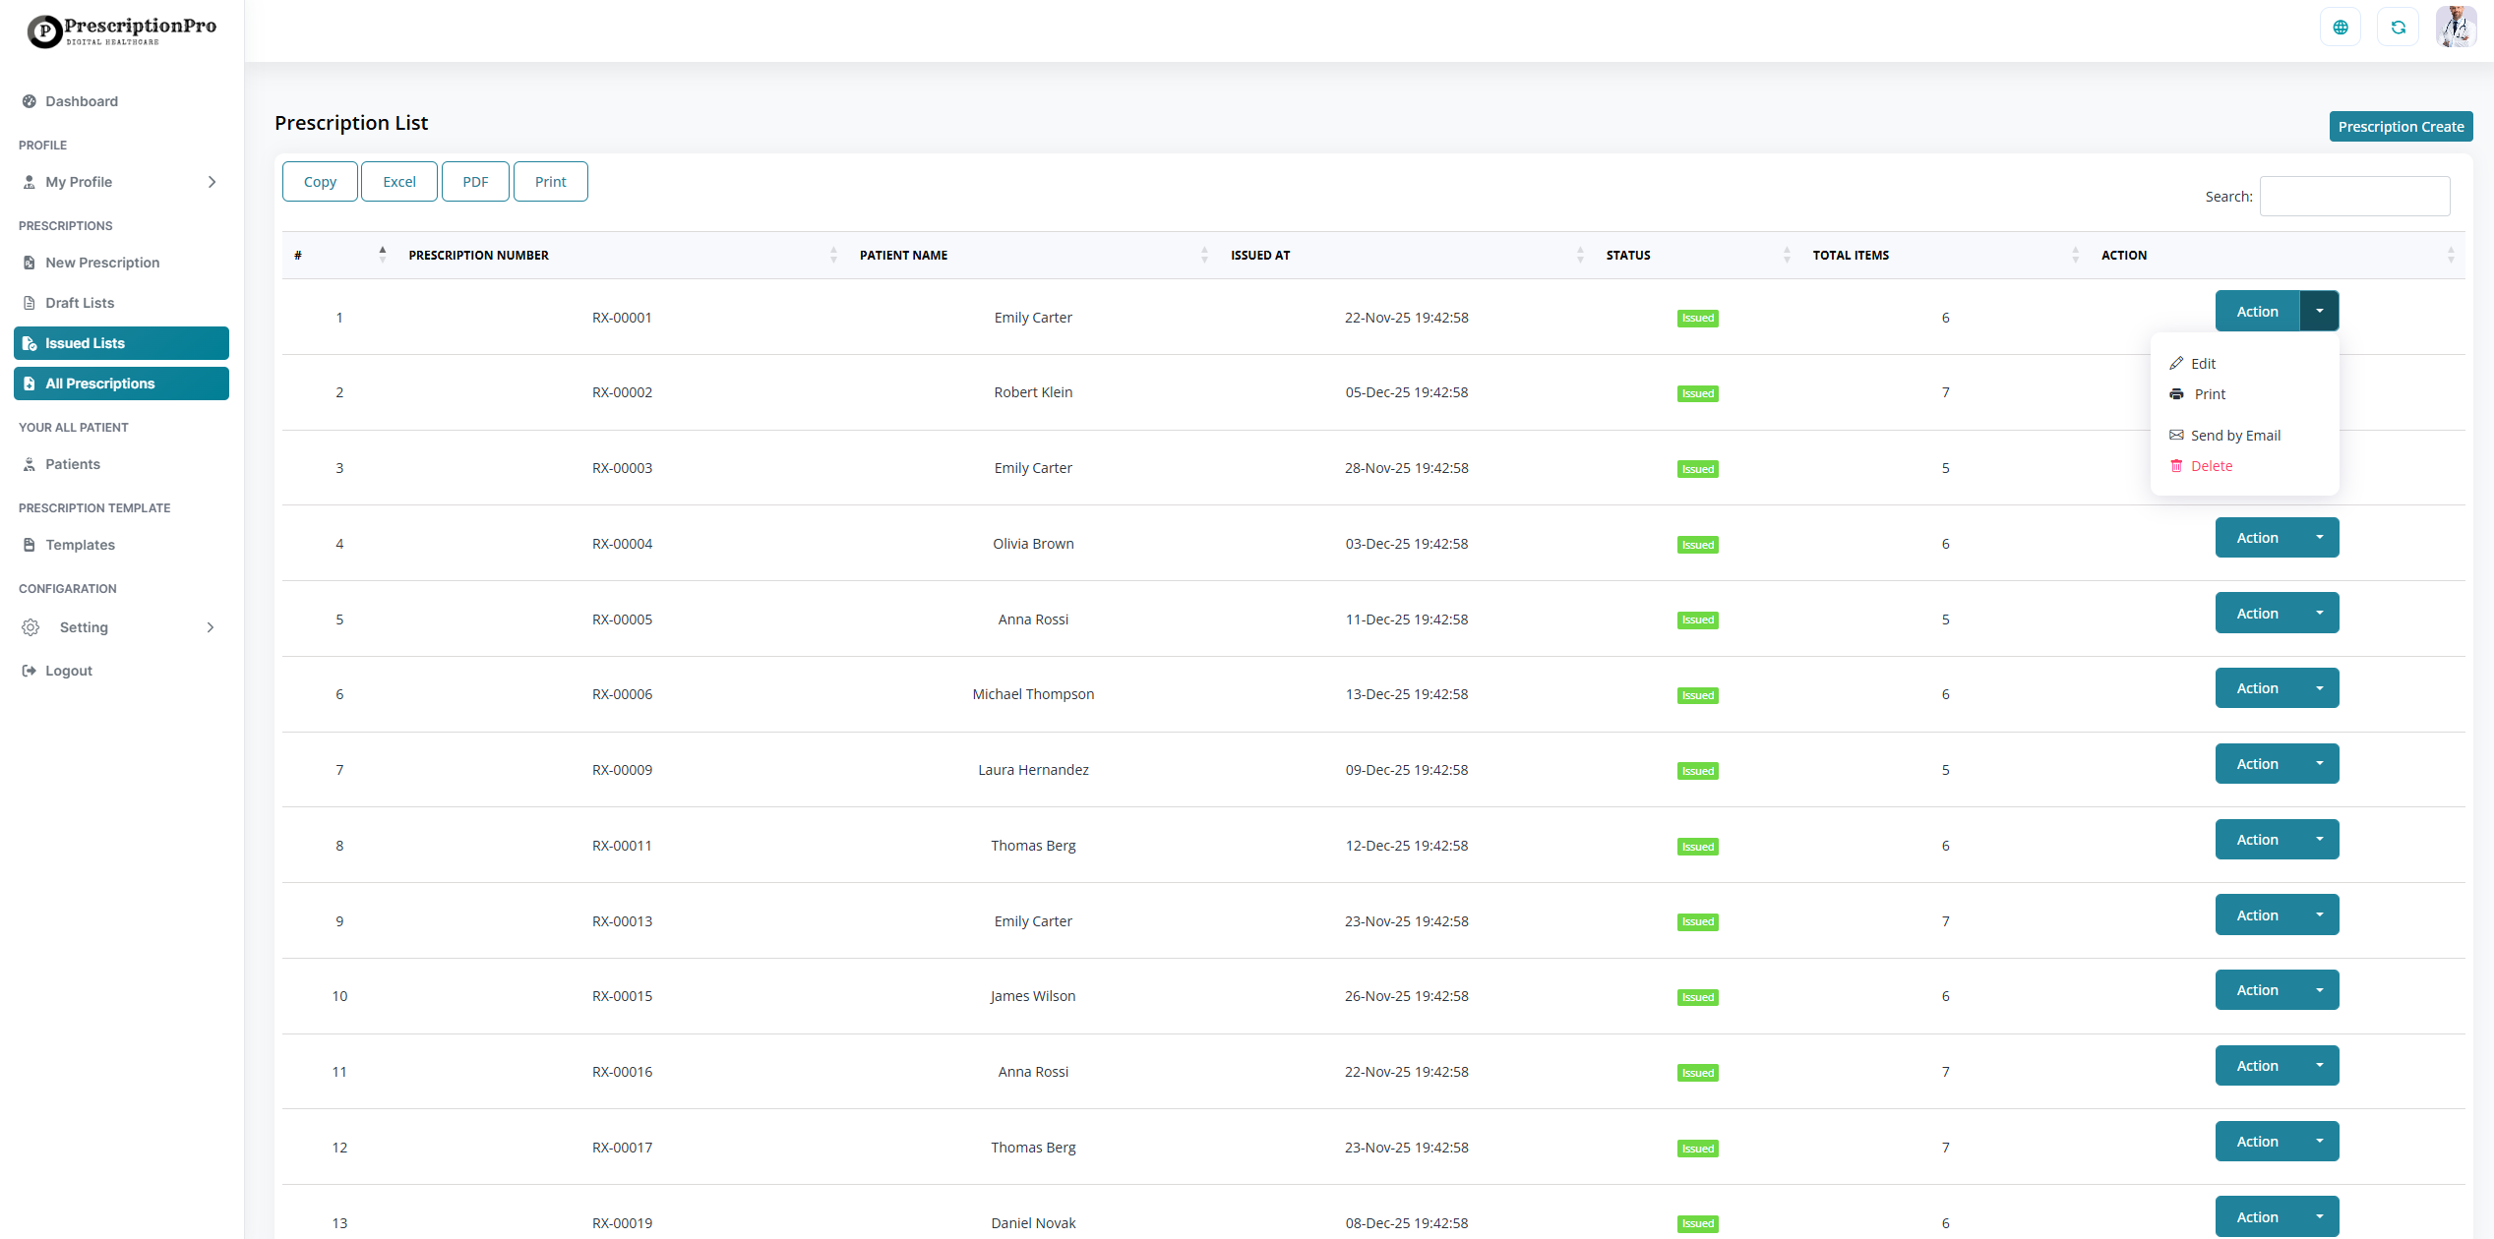Click the PrescriptionPro logo
This screenshot has height=1239, width=2494.
point(122,30)
